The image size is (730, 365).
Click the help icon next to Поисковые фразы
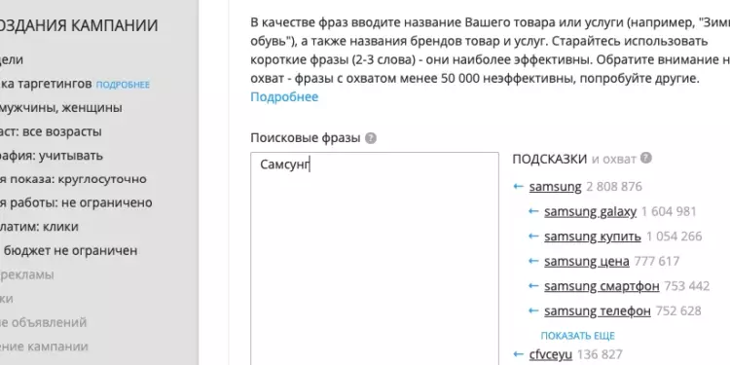(x=371, y=138)
